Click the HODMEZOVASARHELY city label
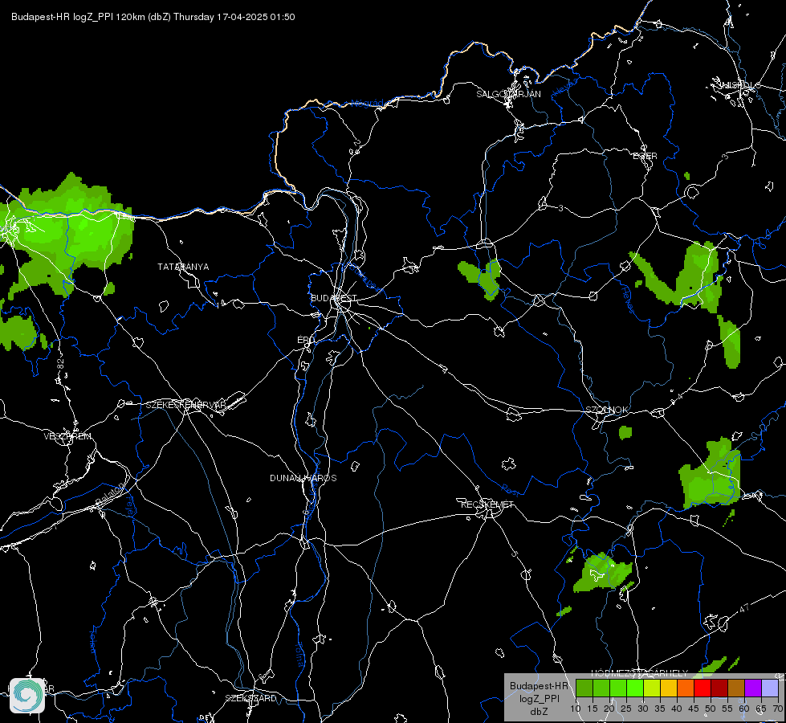Viewport: 786px width, 723px height. [639, 673]
